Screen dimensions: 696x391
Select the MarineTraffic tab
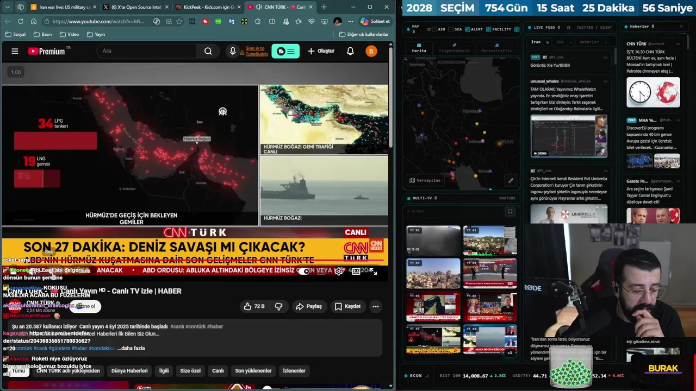coord(496,48)
